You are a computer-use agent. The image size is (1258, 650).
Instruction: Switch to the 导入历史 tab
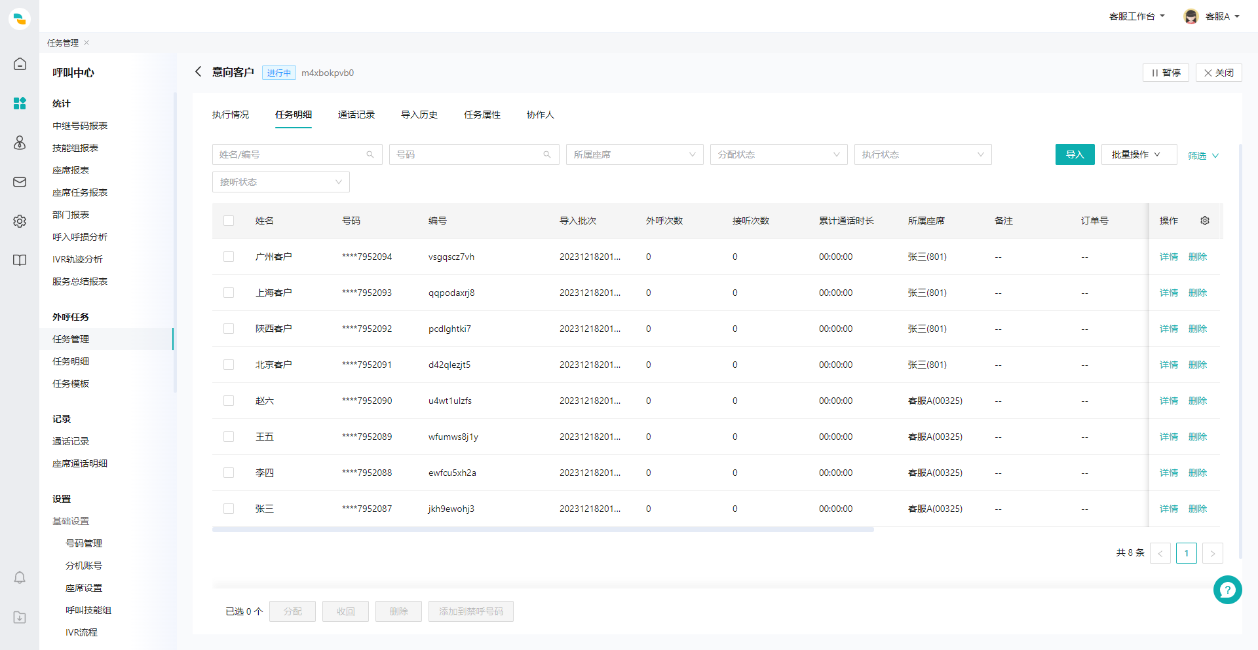(419, 115)
